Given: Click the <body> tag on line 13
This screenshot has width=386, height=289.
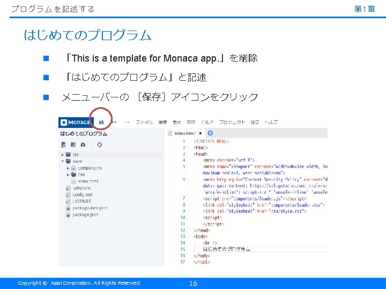Looking at the screenshot, I should tap(201, 237).
